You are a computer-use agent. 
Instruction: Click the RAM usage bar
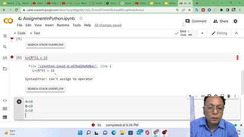[x=193, y=31]
